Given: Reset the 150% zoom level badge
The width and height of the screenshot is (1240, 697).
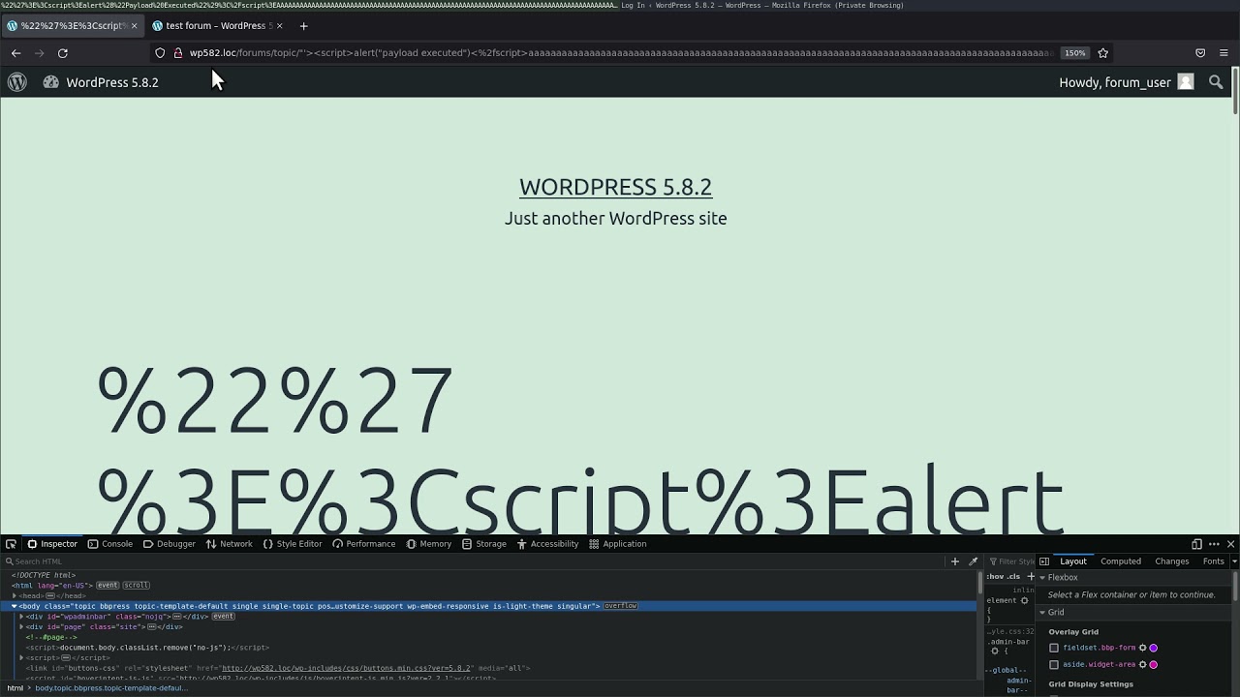Looking at the screenshot, I should [1075, 53].
